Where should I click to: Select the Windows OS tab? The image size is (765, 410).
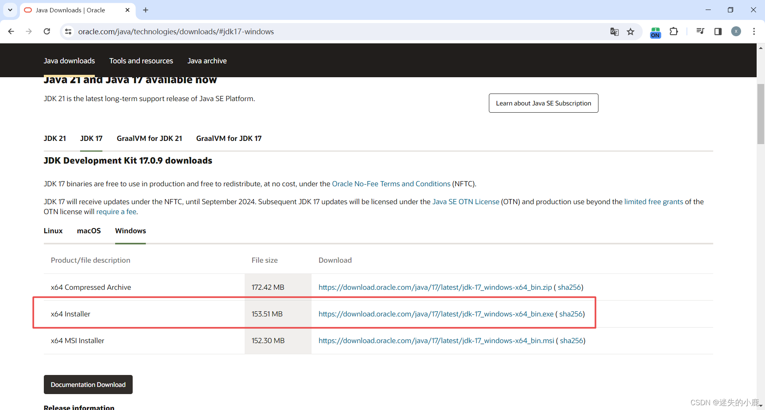(x=130, y=231)
